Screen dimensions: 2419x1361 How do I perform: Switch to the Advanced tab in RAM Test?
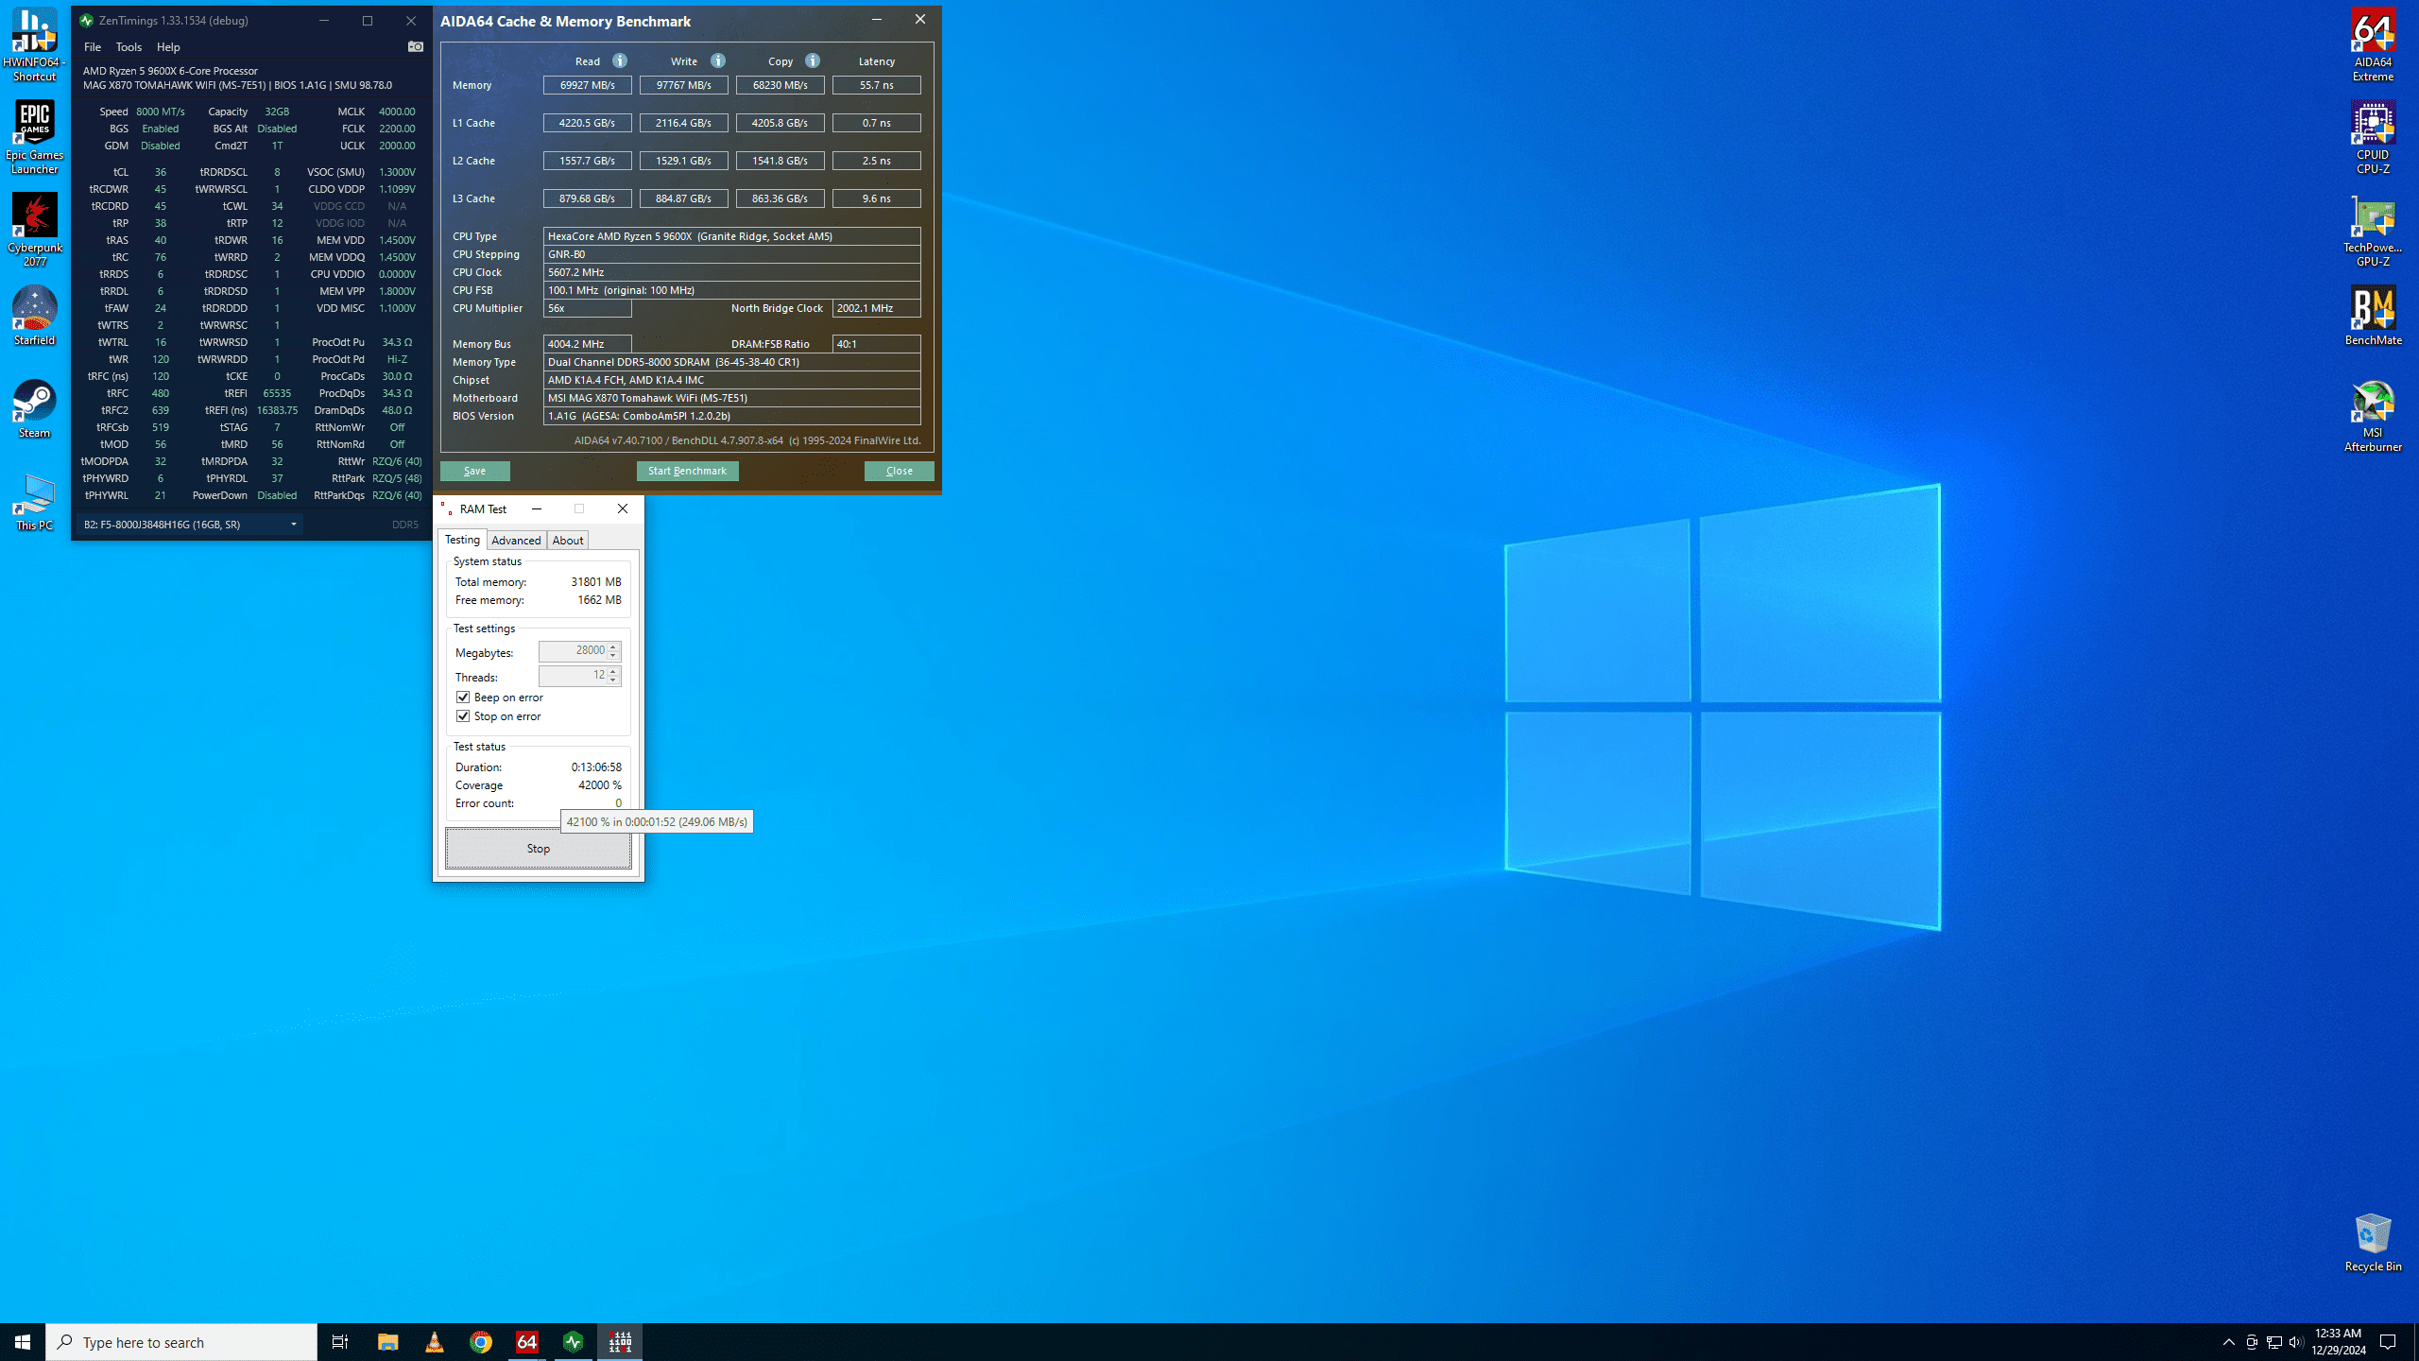coord(516,541)
